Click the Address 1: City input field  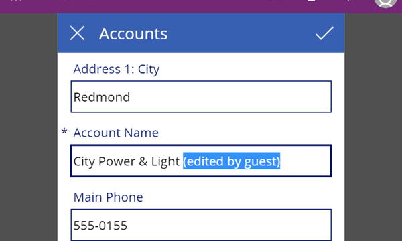tap(201, 97)
